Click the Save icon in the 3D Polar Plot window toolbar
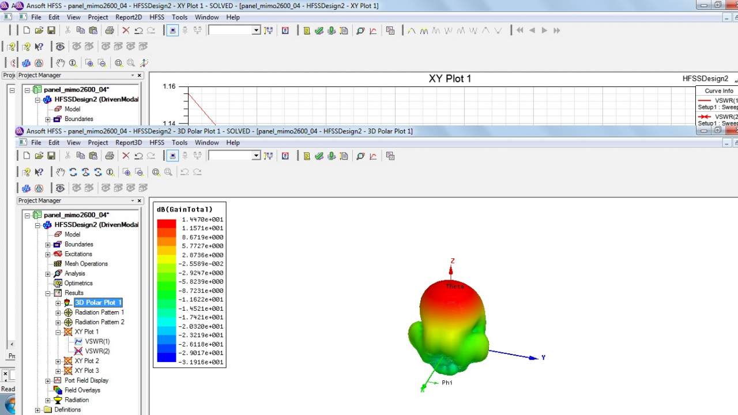The image size is (738, 415). pos(51,156)
